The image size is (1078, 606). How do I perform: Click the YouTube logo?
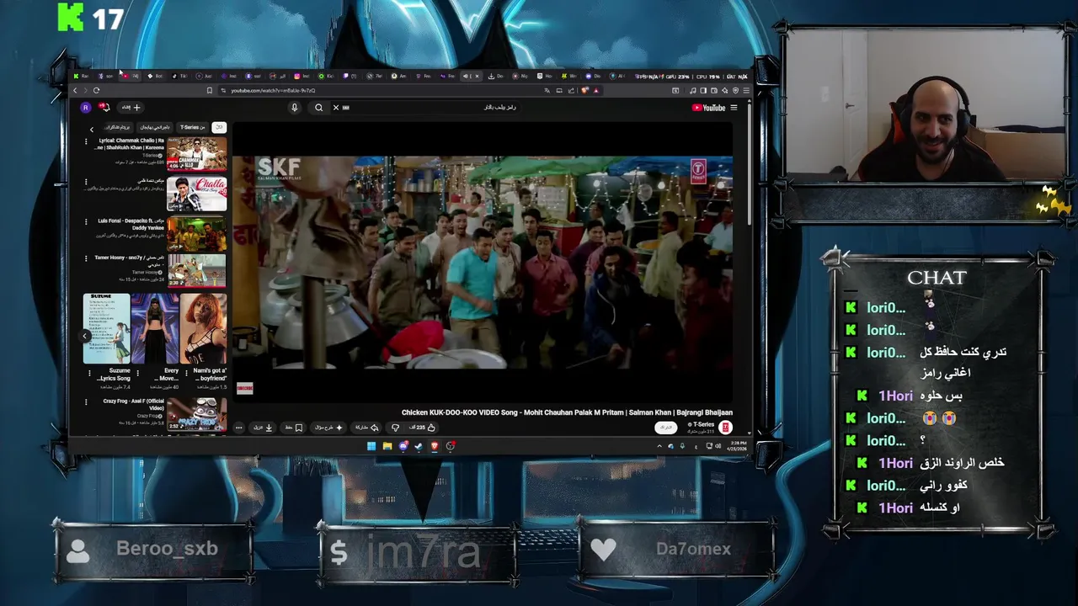pos(708,108)
